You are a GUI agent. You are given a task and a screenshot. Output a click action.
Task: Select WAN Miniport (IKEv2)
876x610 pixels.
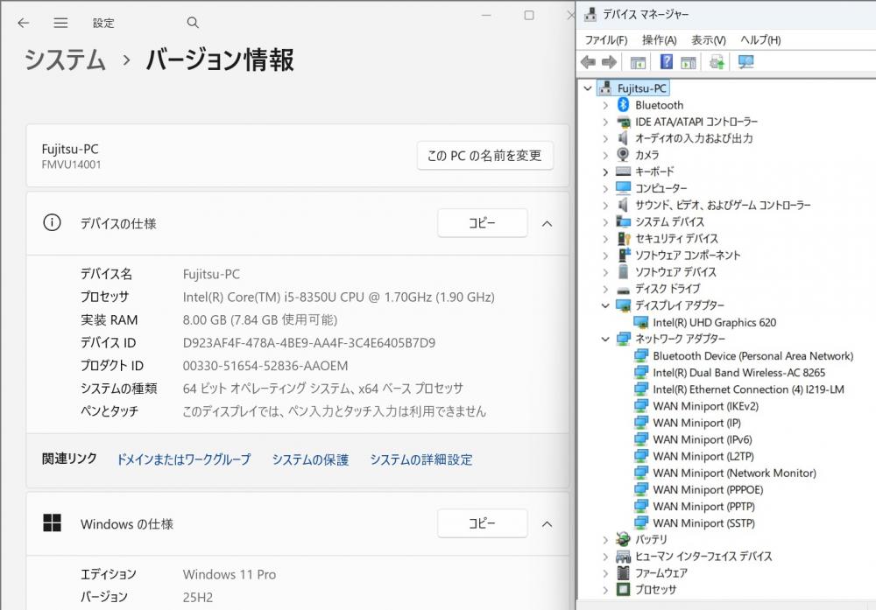click(705, 406)
